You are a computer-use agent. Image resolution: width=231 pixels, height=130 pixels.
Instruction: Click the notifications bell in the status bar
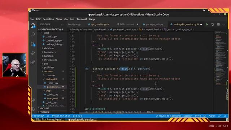(225, 116)
